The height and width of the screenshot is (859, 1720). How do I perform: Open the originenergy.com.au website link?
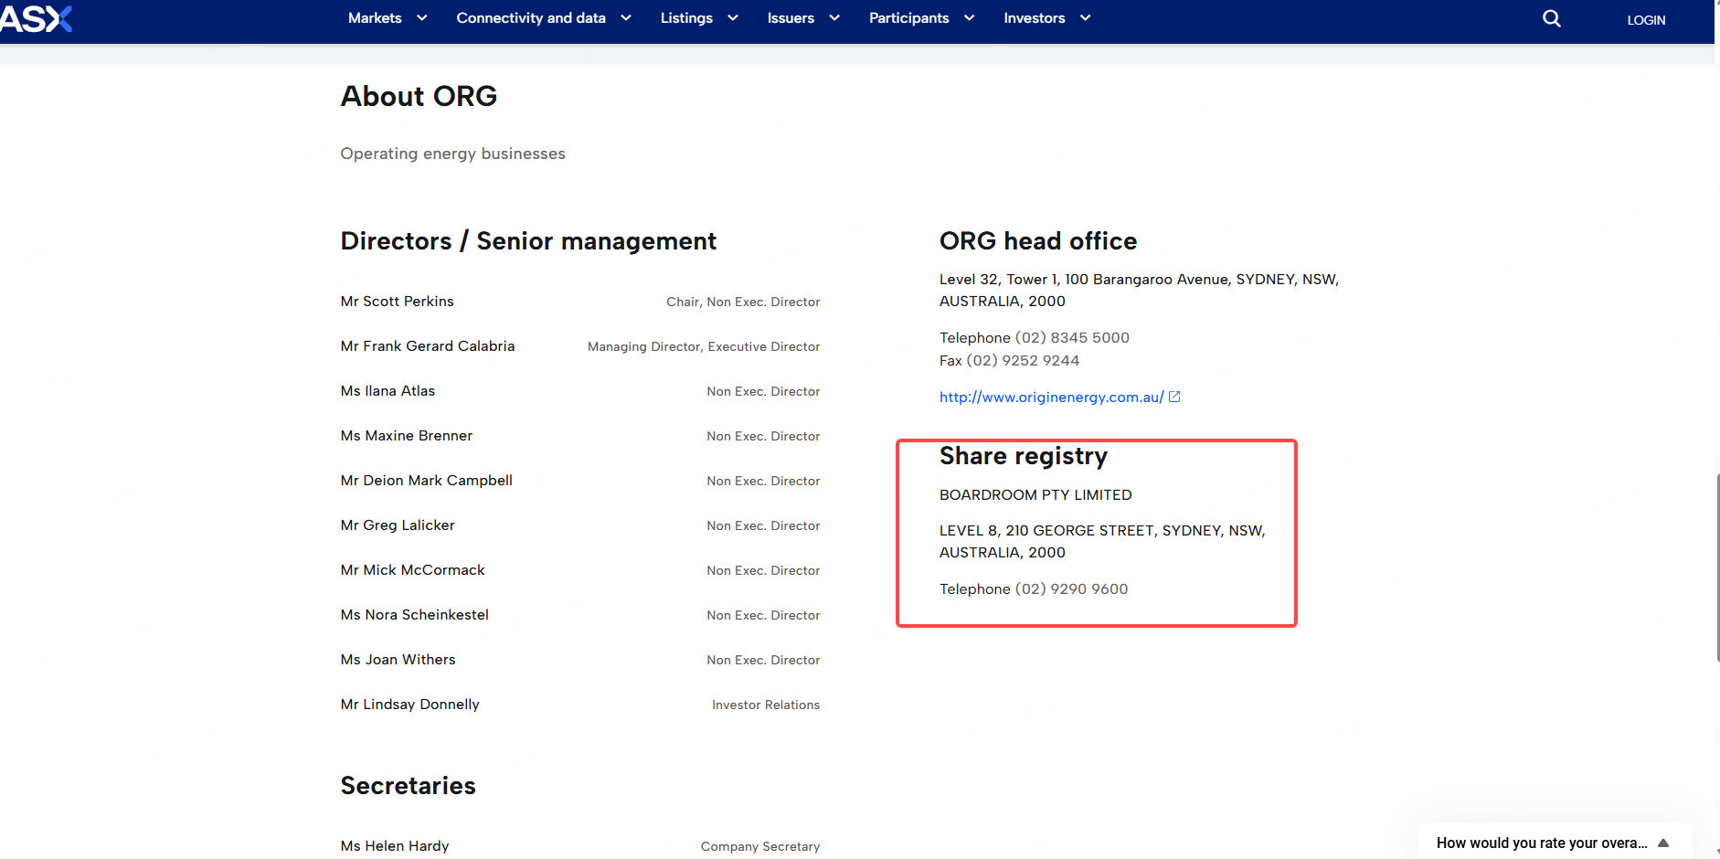tap(1051, 397)
